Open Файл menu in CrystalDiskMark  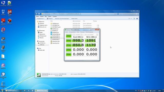tap(67, 32)
